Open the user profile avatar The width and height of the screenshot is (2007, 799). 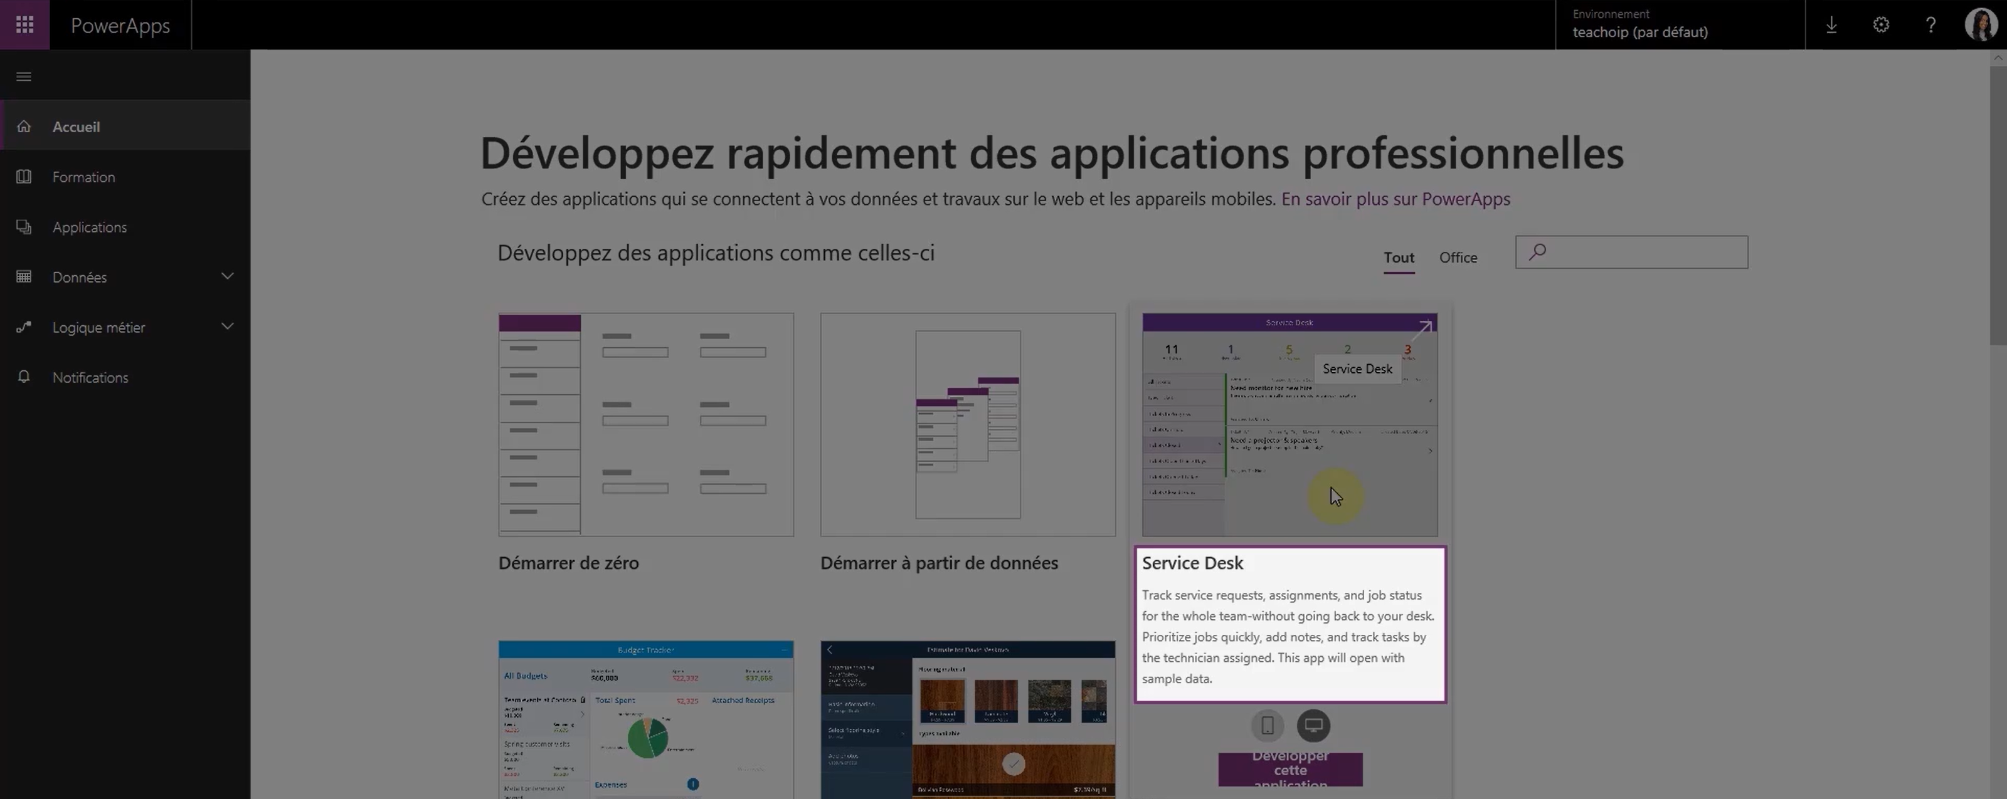tap(1980, 25)
